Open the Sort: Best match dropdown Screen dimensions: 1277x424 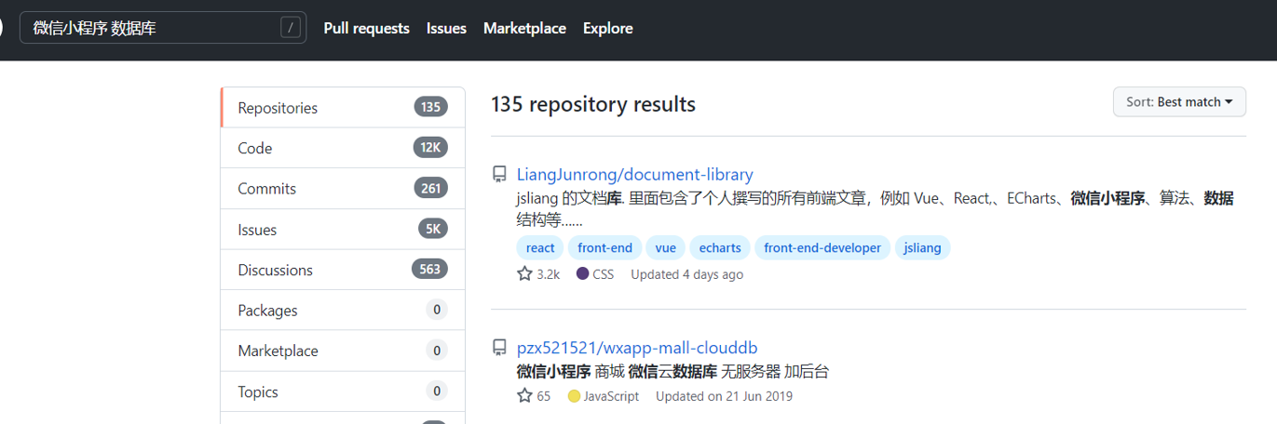pos(1179,101)
